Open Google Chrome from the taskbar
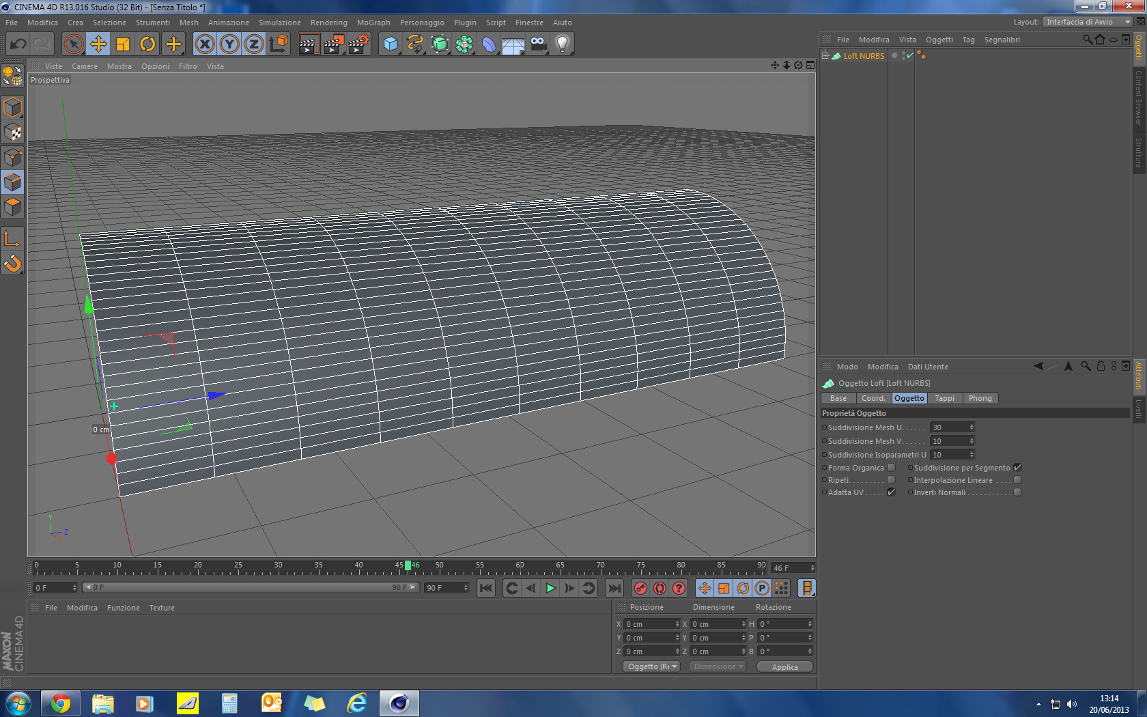Viewport: 1147px width, 717px height. [60, 703]
